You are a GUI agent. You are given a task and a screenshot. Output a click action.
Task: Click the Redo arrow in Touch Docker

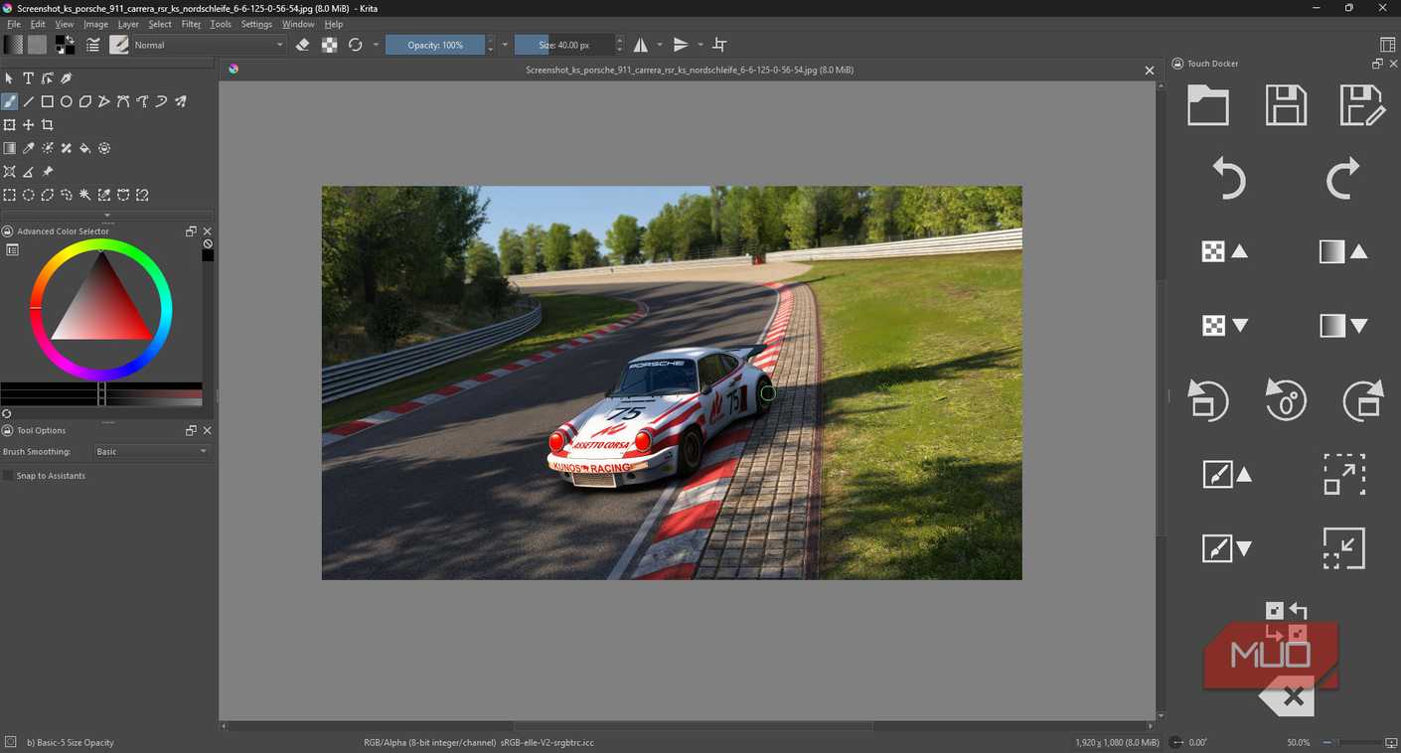click(x=1342, y=179)
